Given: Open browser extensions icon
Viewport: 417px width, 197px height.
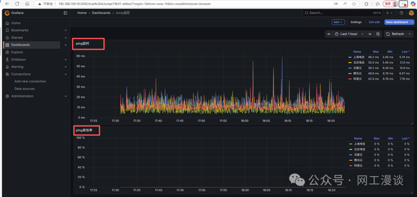Looking at the screenshot, I should tap(366, 4).
